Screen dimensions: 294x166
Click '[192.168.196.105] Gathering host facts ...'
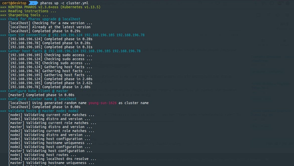(x=50, y=75)
